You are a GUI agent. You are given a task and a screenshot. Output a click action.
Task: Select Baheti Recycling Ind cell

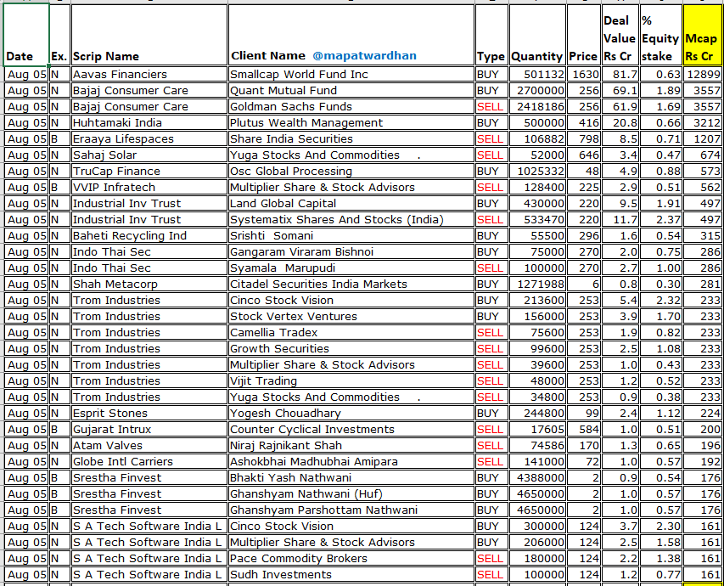pyautogui.click(x=149, y=236)
